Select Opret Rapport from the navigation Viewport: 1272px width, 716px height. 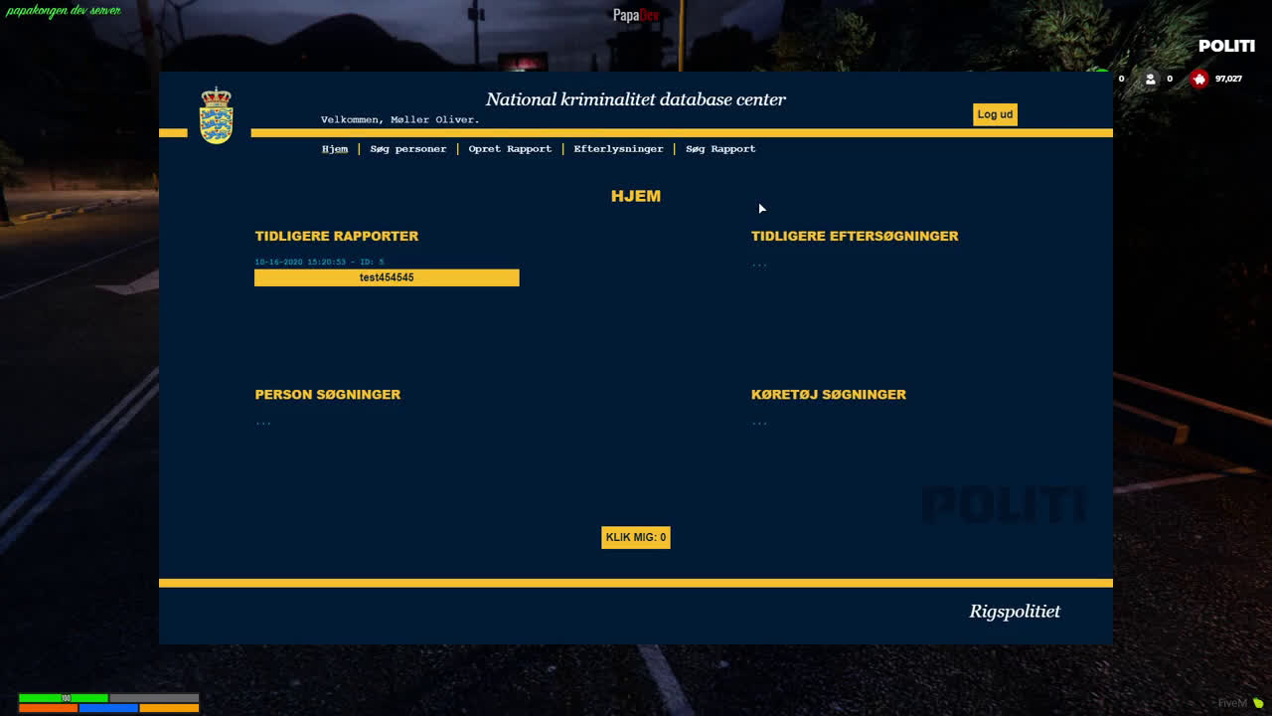(x=510, y=149)
